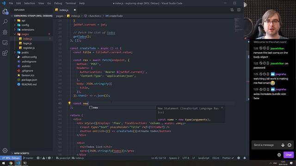Click UTF-8 encoding in status bar

186,158
